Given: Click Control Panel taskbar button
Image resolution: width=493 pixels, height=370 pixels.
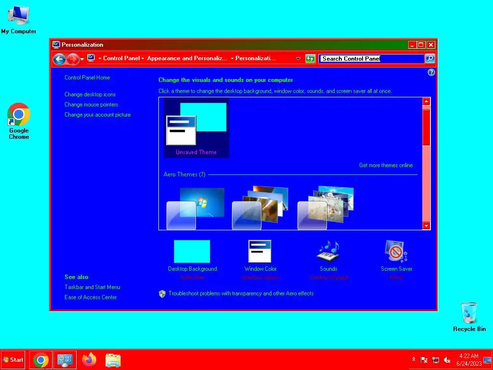Looking at the screenshot, I should [x=65, y=360].
